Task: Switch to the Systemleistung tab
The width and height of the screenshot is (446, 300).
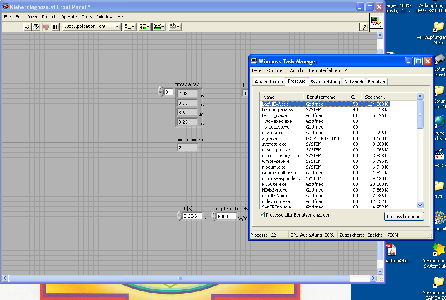Action: click(x=325, y=82)
